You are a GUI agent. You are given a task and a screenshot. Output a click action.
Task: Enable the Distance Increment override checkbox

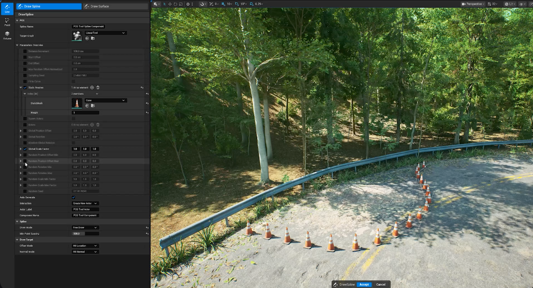[25, 51]
